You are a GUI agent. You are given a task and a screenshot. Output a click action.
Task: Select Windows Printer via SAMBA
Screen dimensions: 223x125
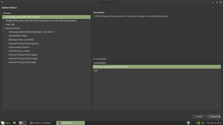(x=46, y=40)
